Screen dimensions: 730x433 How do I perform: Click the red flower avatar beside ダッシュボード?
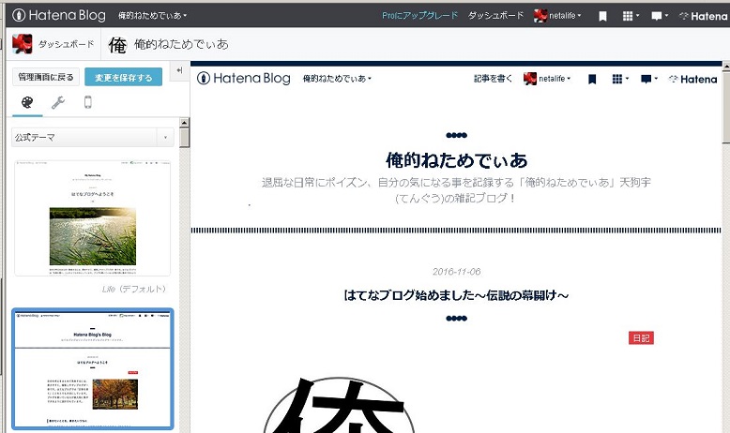(x=22, y=44)
